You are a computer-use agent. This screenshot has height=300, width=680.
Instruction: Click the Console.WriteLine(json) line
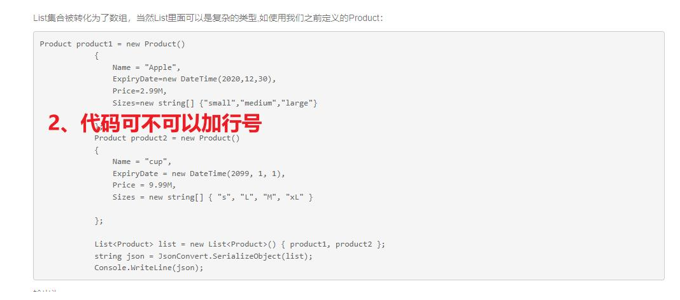click(149, 268)
